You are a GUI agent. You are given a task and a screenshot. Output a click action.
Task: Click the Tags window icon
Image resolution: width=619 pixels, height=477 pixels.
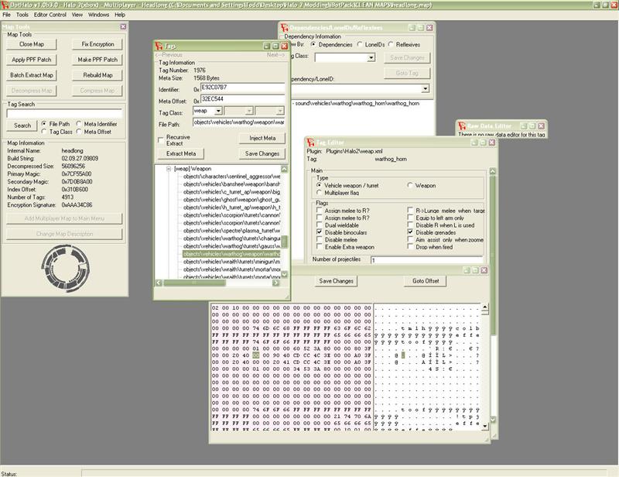(159, 46)
